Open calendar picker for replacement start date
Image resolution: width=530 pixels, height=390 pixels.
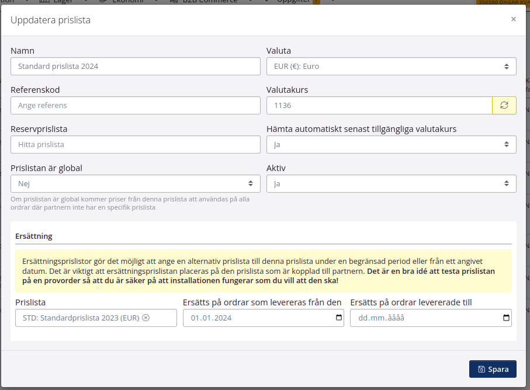tap(339, 318)
